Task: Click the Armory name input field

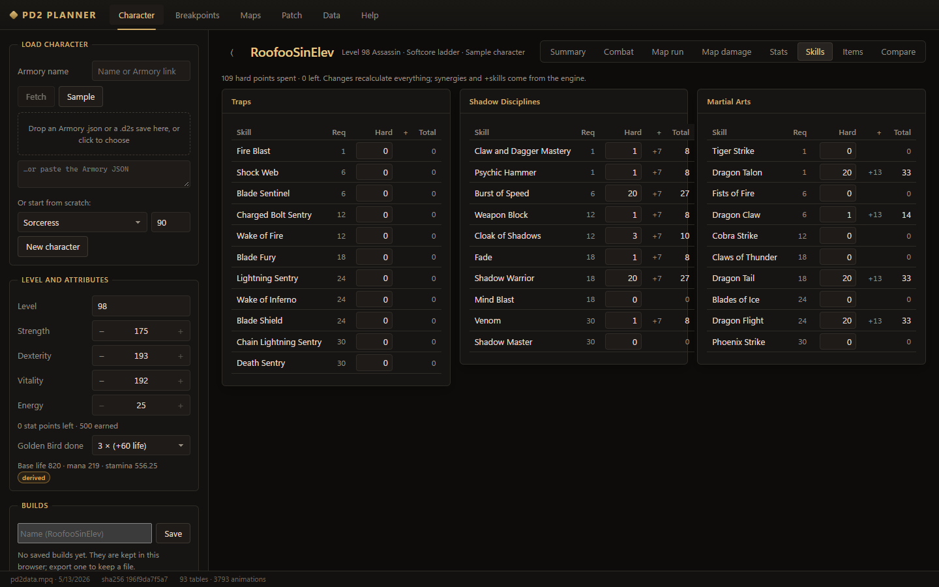Action: (x=141, y=71)
